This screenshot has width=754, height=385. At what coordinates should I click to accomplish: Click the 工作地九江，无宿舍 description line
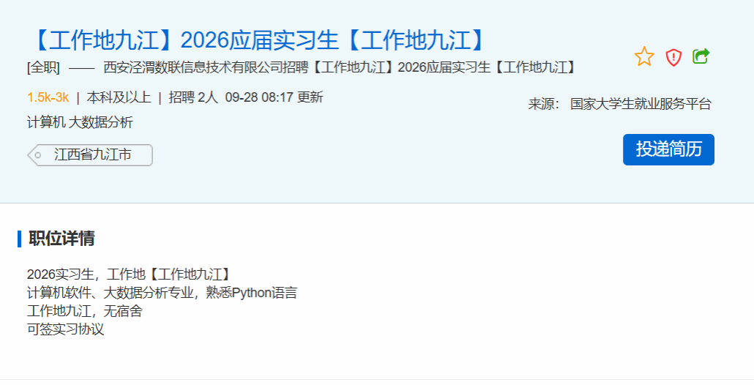85,311
